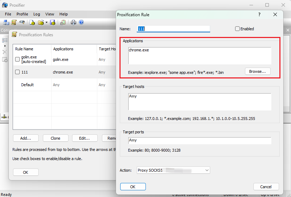Click the Proxifier app icon in title bar
This screenshot has width=291, height=197.
[5, 5]
